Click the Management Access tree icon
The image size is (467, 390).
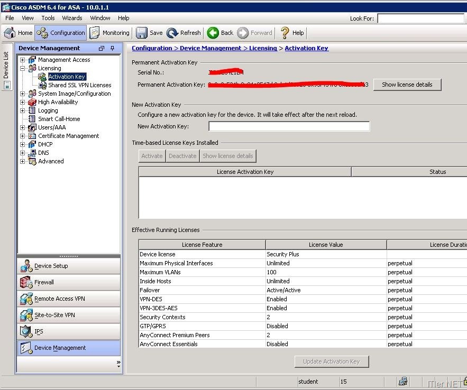point(32,60)
